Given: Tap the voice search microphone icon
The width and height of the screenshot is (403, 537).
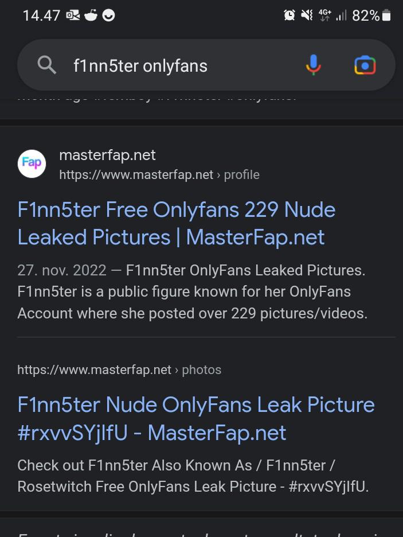Looking at the screenshot, I should coord(313,65).
